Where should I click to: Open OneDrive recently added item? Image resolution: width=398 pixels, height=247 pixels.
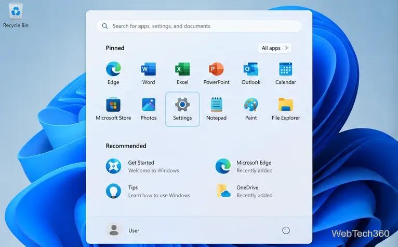pos(244,191)
